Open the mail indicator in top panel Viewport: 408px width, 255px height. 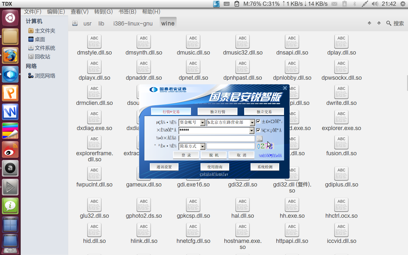point(334,4)
